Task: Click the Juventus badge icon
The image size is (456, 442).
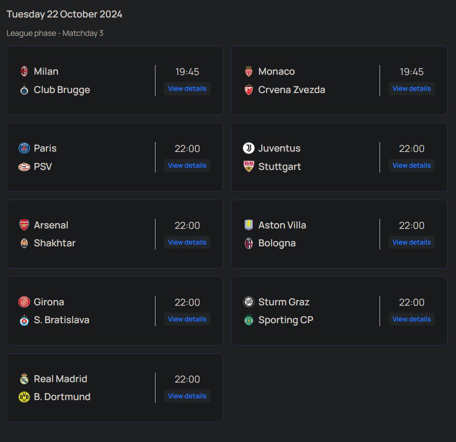Action: 249,148
